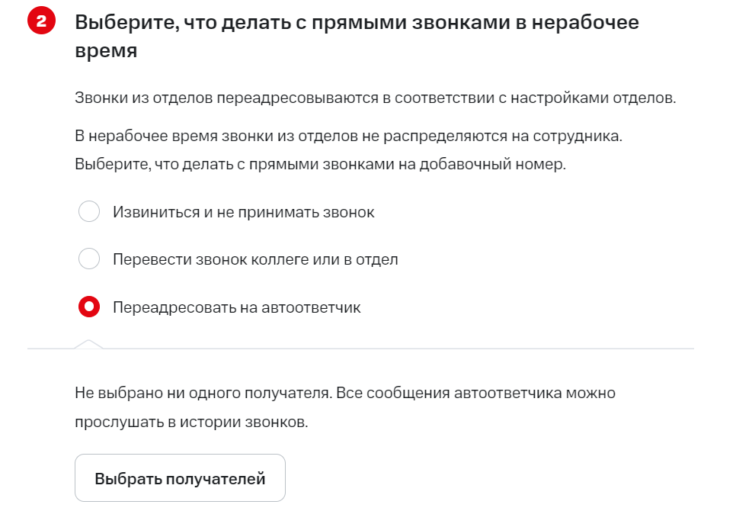Click the first line of the bold section heading
736x511 pixels.
(357, 22)
